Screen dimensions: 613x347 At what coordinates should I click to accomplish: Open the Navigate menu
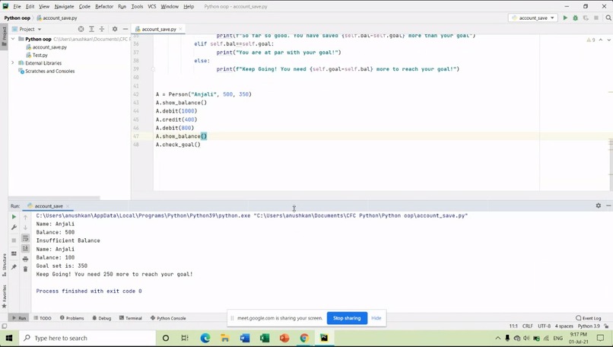(x=64, y=6)
